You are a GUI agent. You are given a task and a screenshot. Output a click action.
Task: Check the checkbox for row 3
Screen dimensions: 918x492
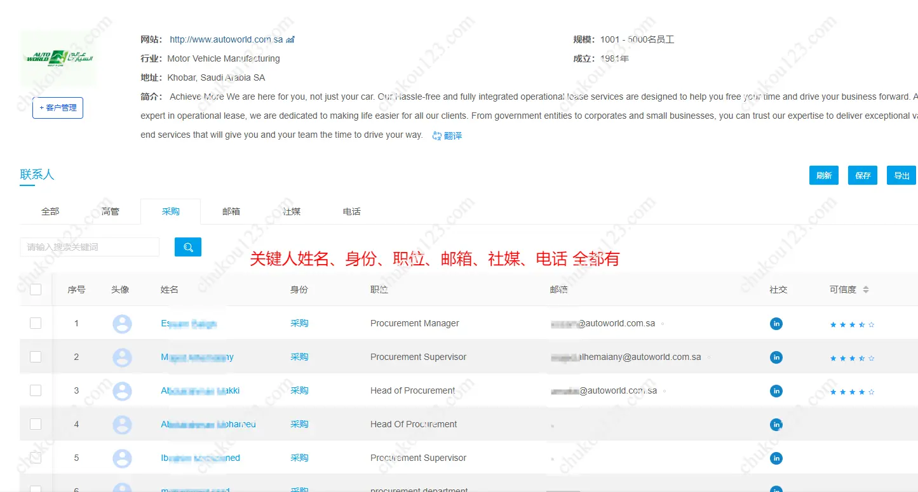(x=36, y=390)
